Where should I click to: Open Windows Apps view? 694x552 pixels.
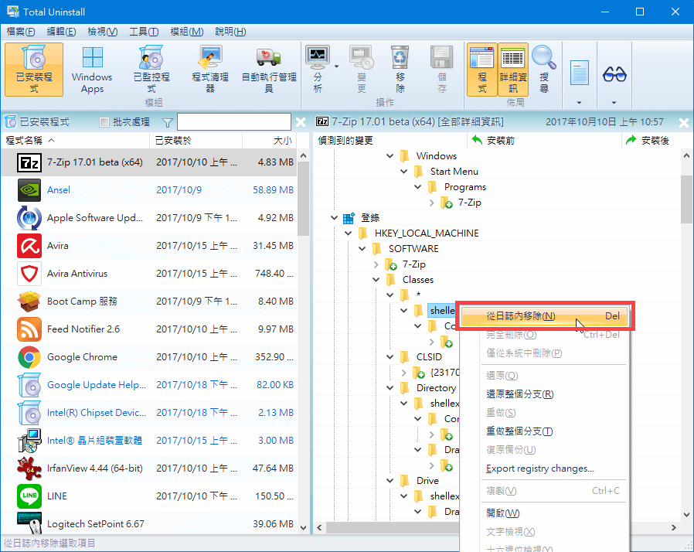tap(92, 69)
